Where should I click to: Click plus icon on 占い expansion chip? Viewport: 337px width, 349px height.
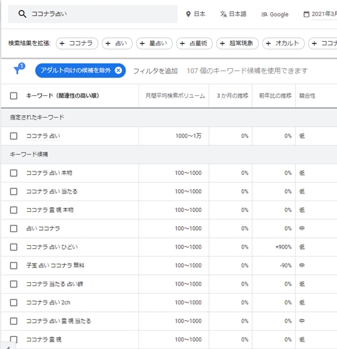point(108,43)
